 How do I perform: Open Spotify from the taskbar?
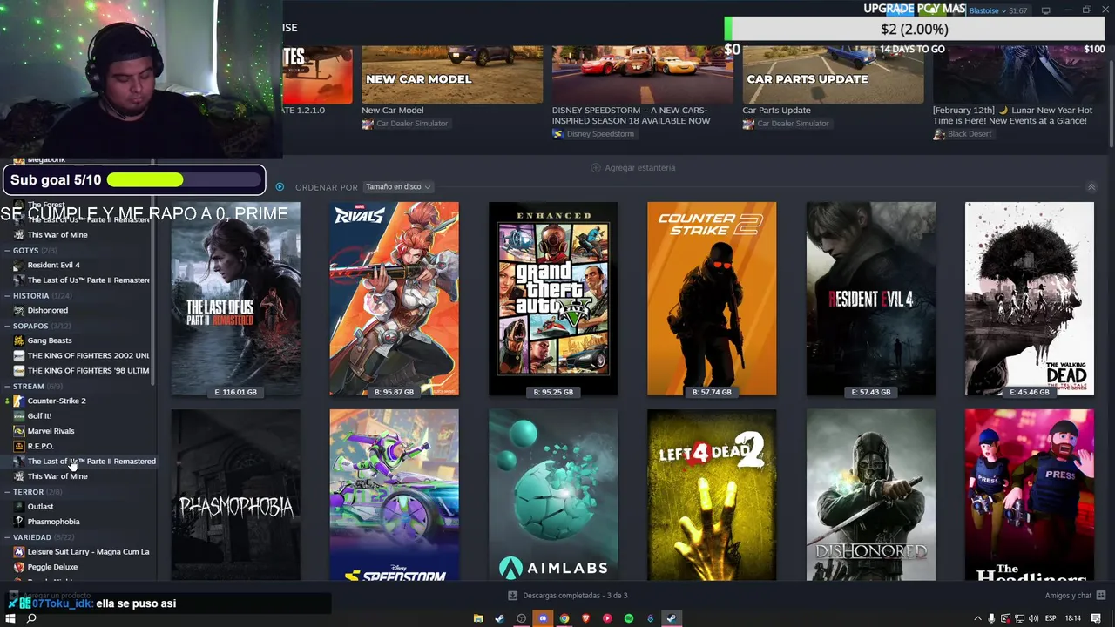[x=628, y=618]
